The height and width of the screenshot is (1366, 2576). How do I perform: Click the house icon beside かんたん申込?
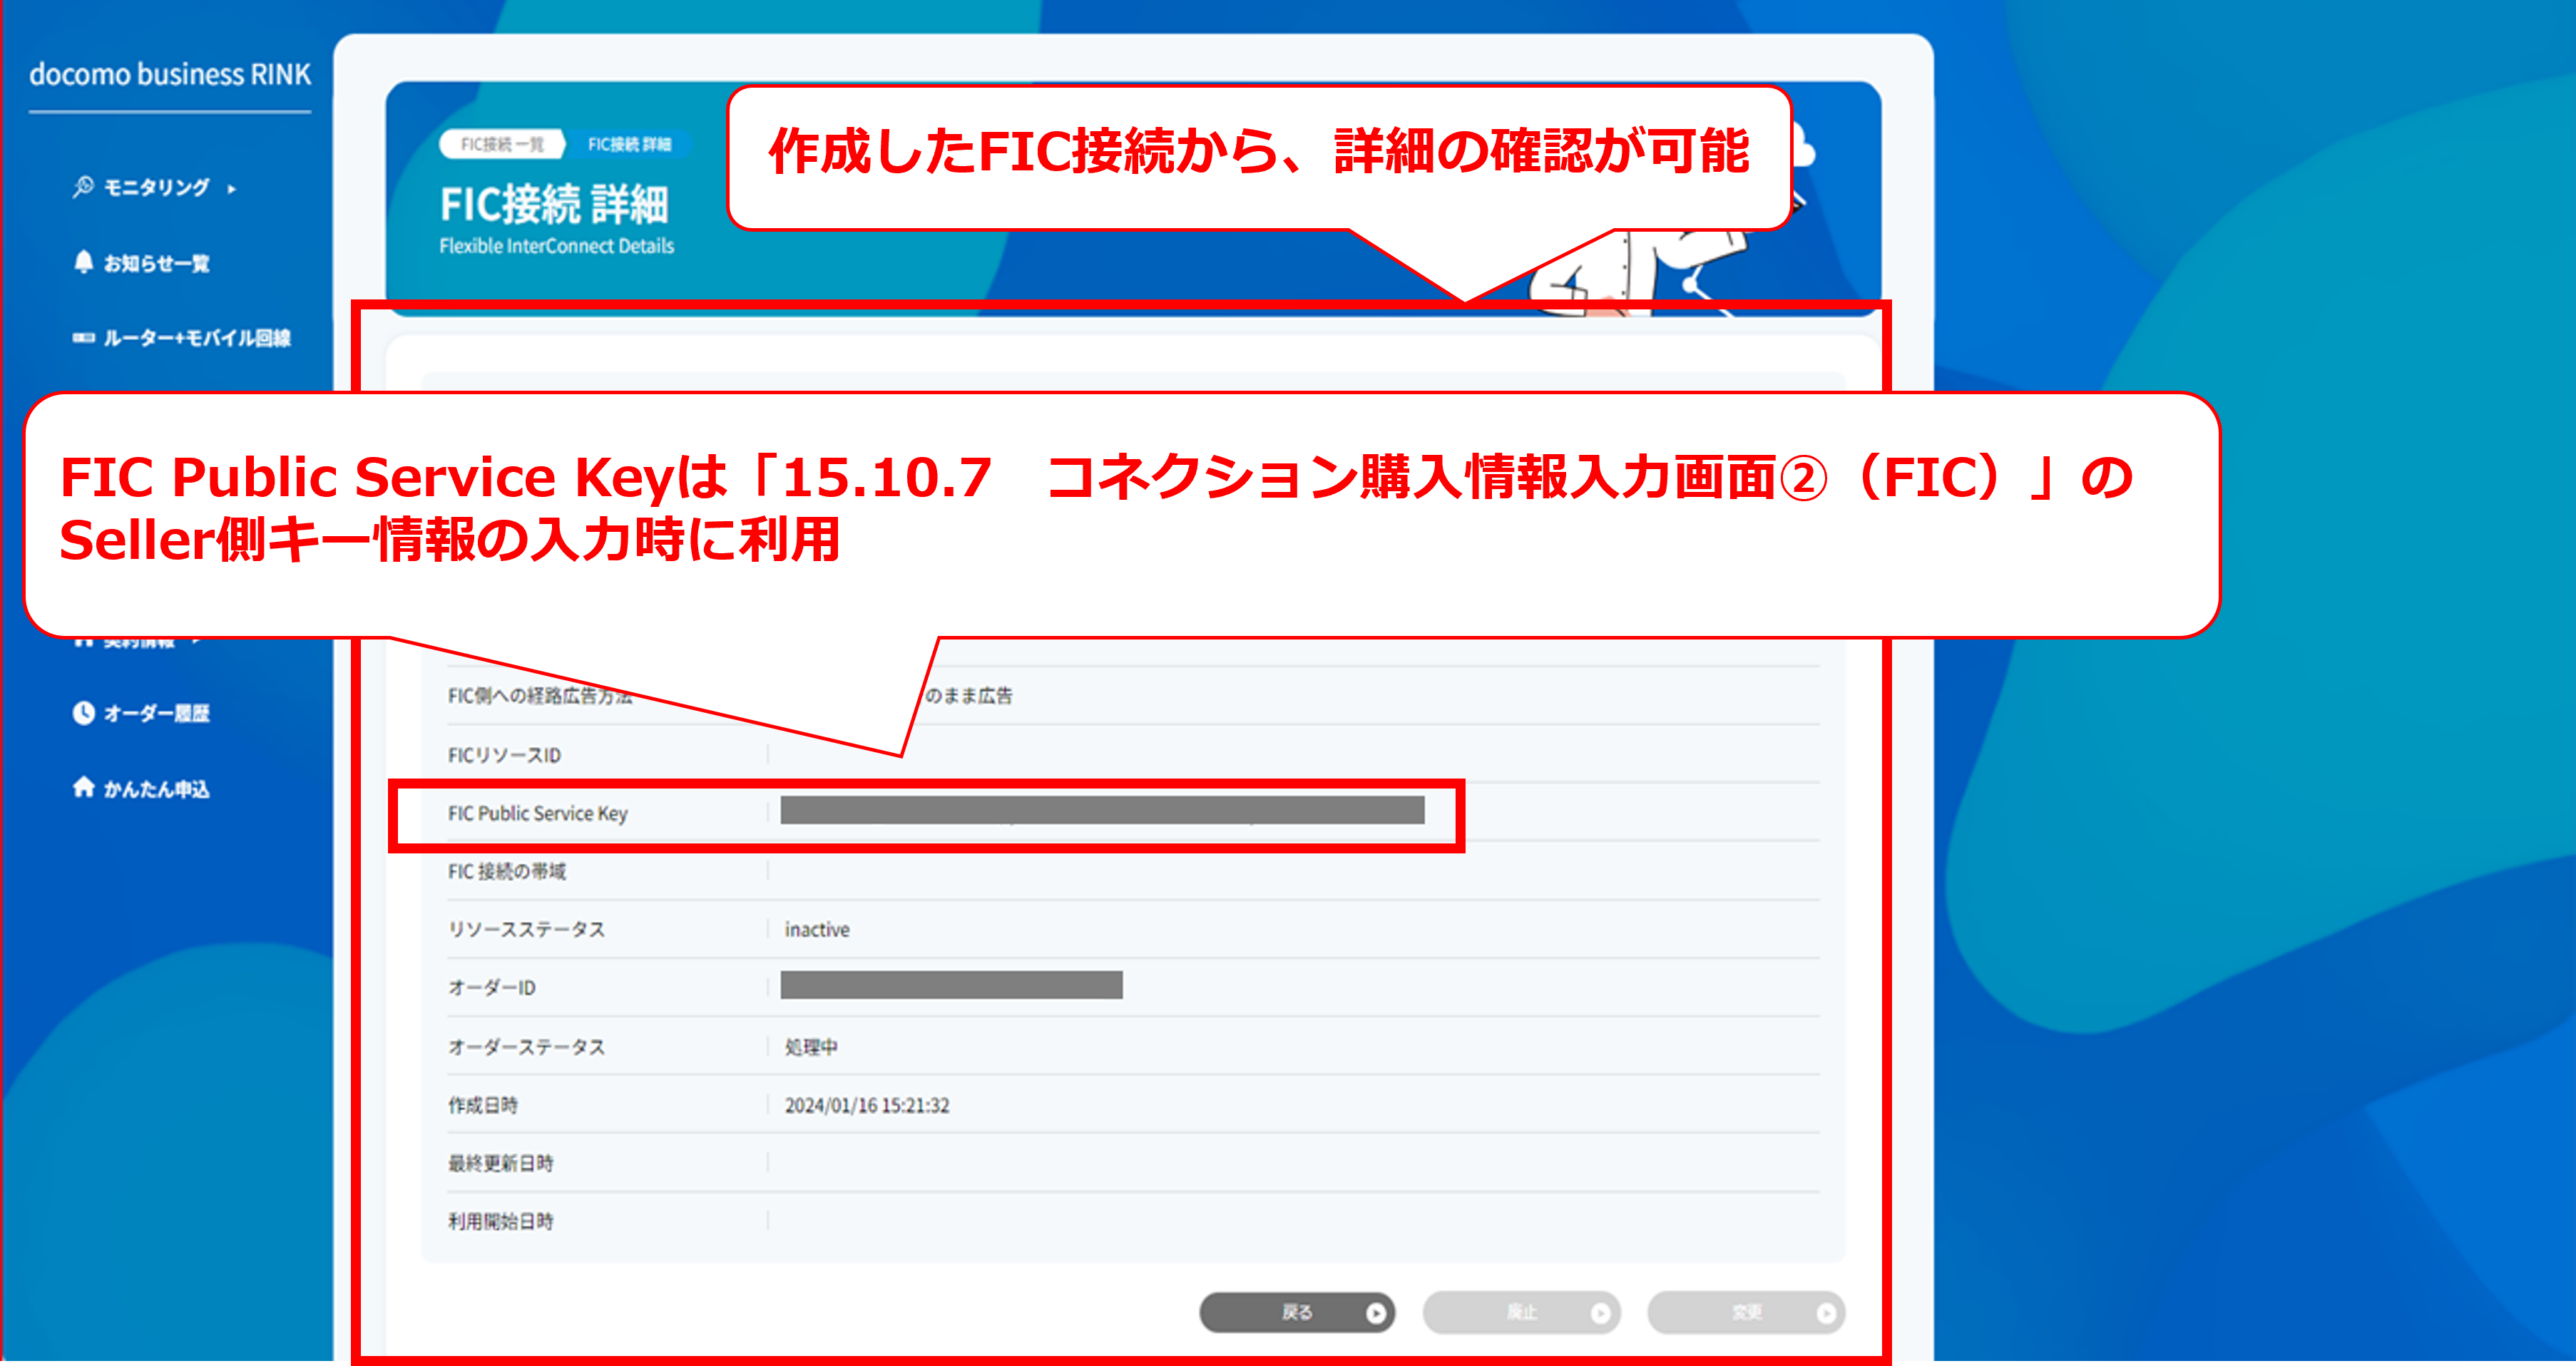83,788
